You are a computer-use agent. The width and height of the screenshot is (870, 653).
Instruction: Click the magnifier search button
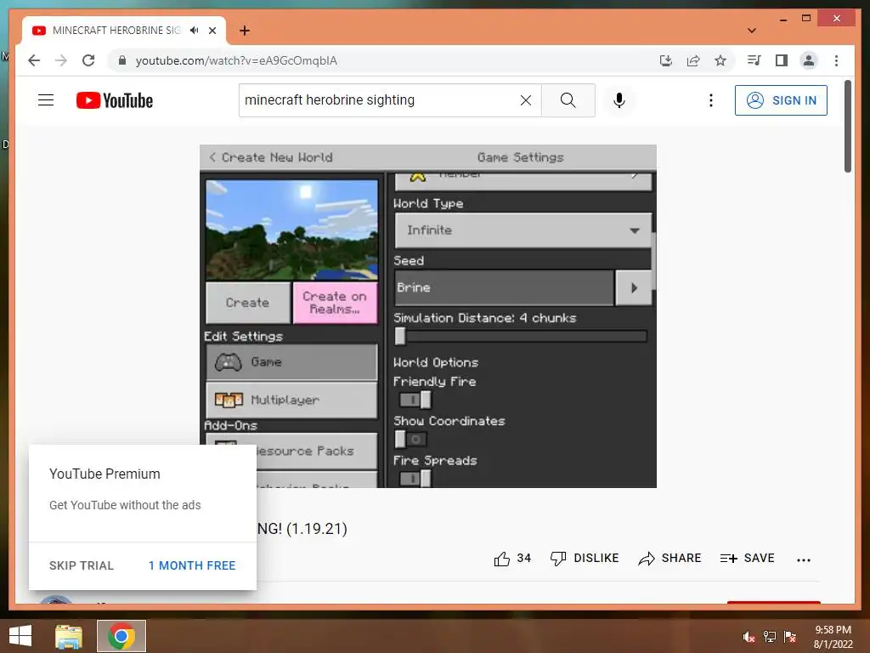pyautogui.click(x=568, y=100)
